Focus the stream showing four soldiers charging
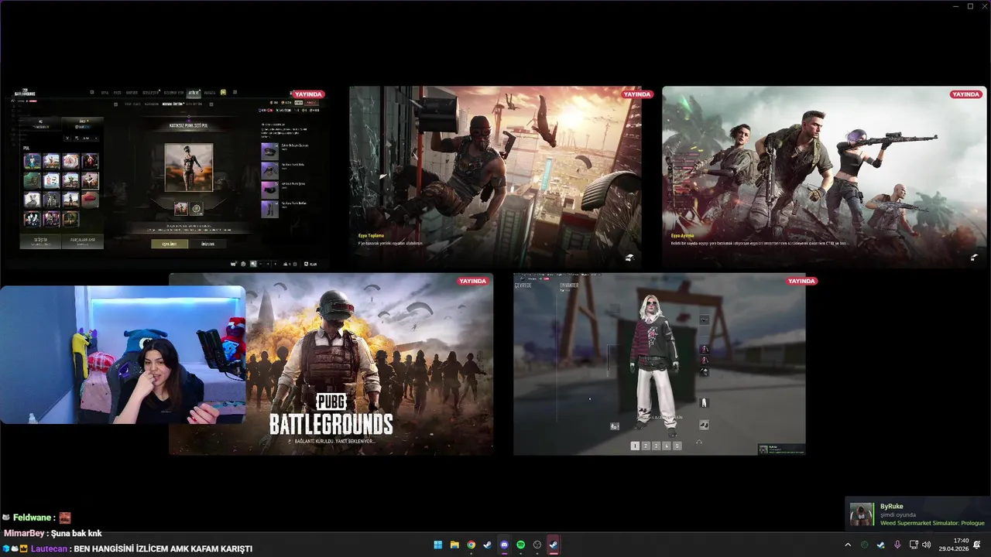The width and height of the screenshot is (991, 557). pyautogui.click(x=825, y=177)
